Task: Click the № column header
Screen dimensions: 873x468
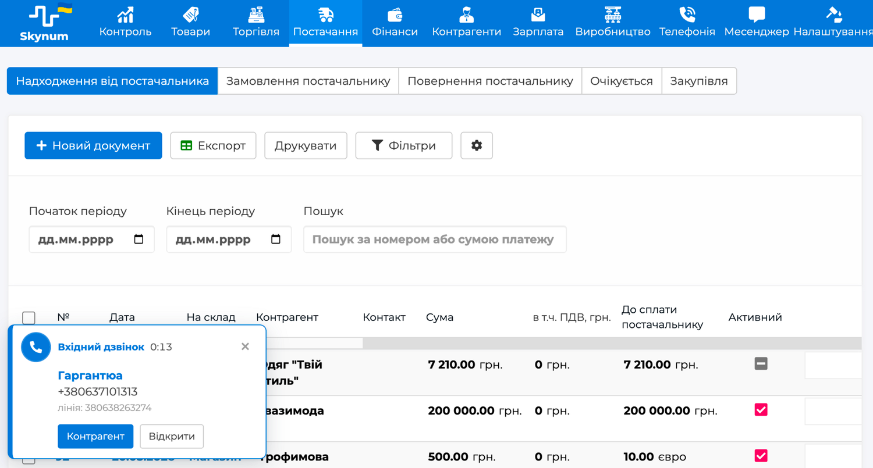Action: coord(63,317)
